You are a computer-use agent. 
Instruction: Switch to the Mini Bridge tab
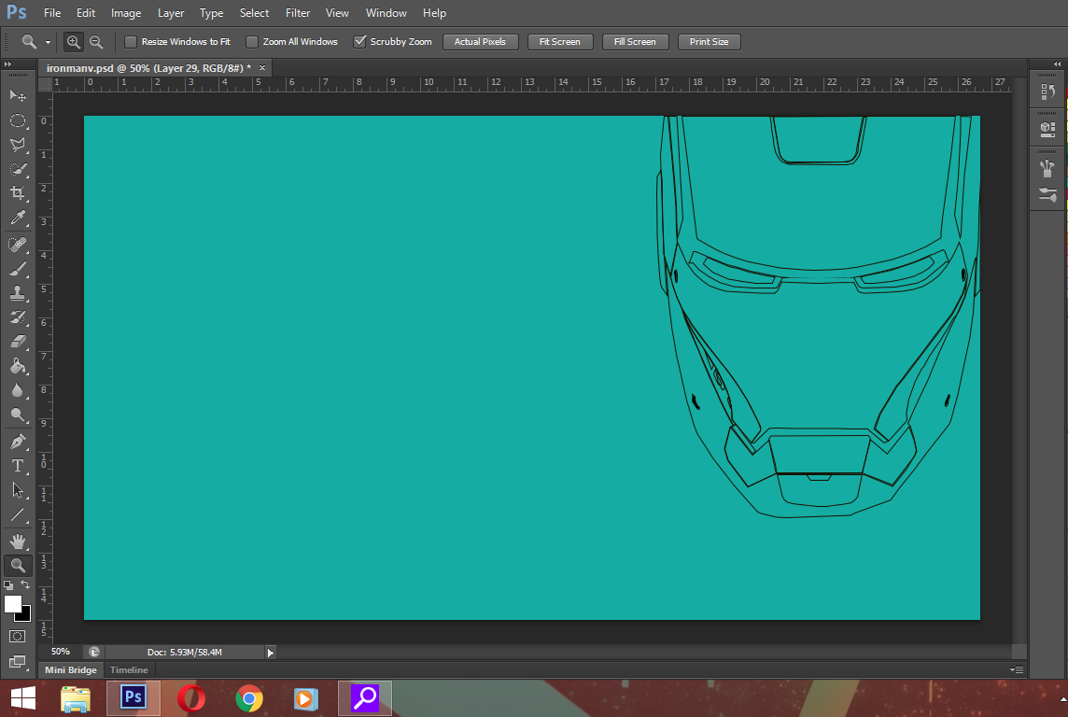tap(71, 670)
